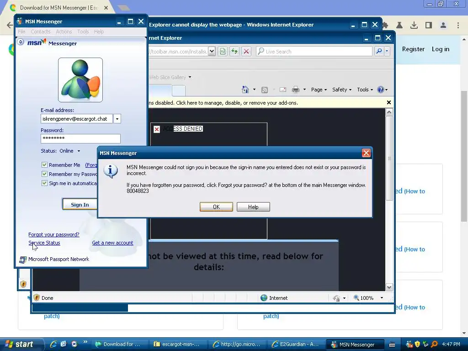Click the Microsoft Passport Network icon

pyautogui.click(x=23, y=260)
